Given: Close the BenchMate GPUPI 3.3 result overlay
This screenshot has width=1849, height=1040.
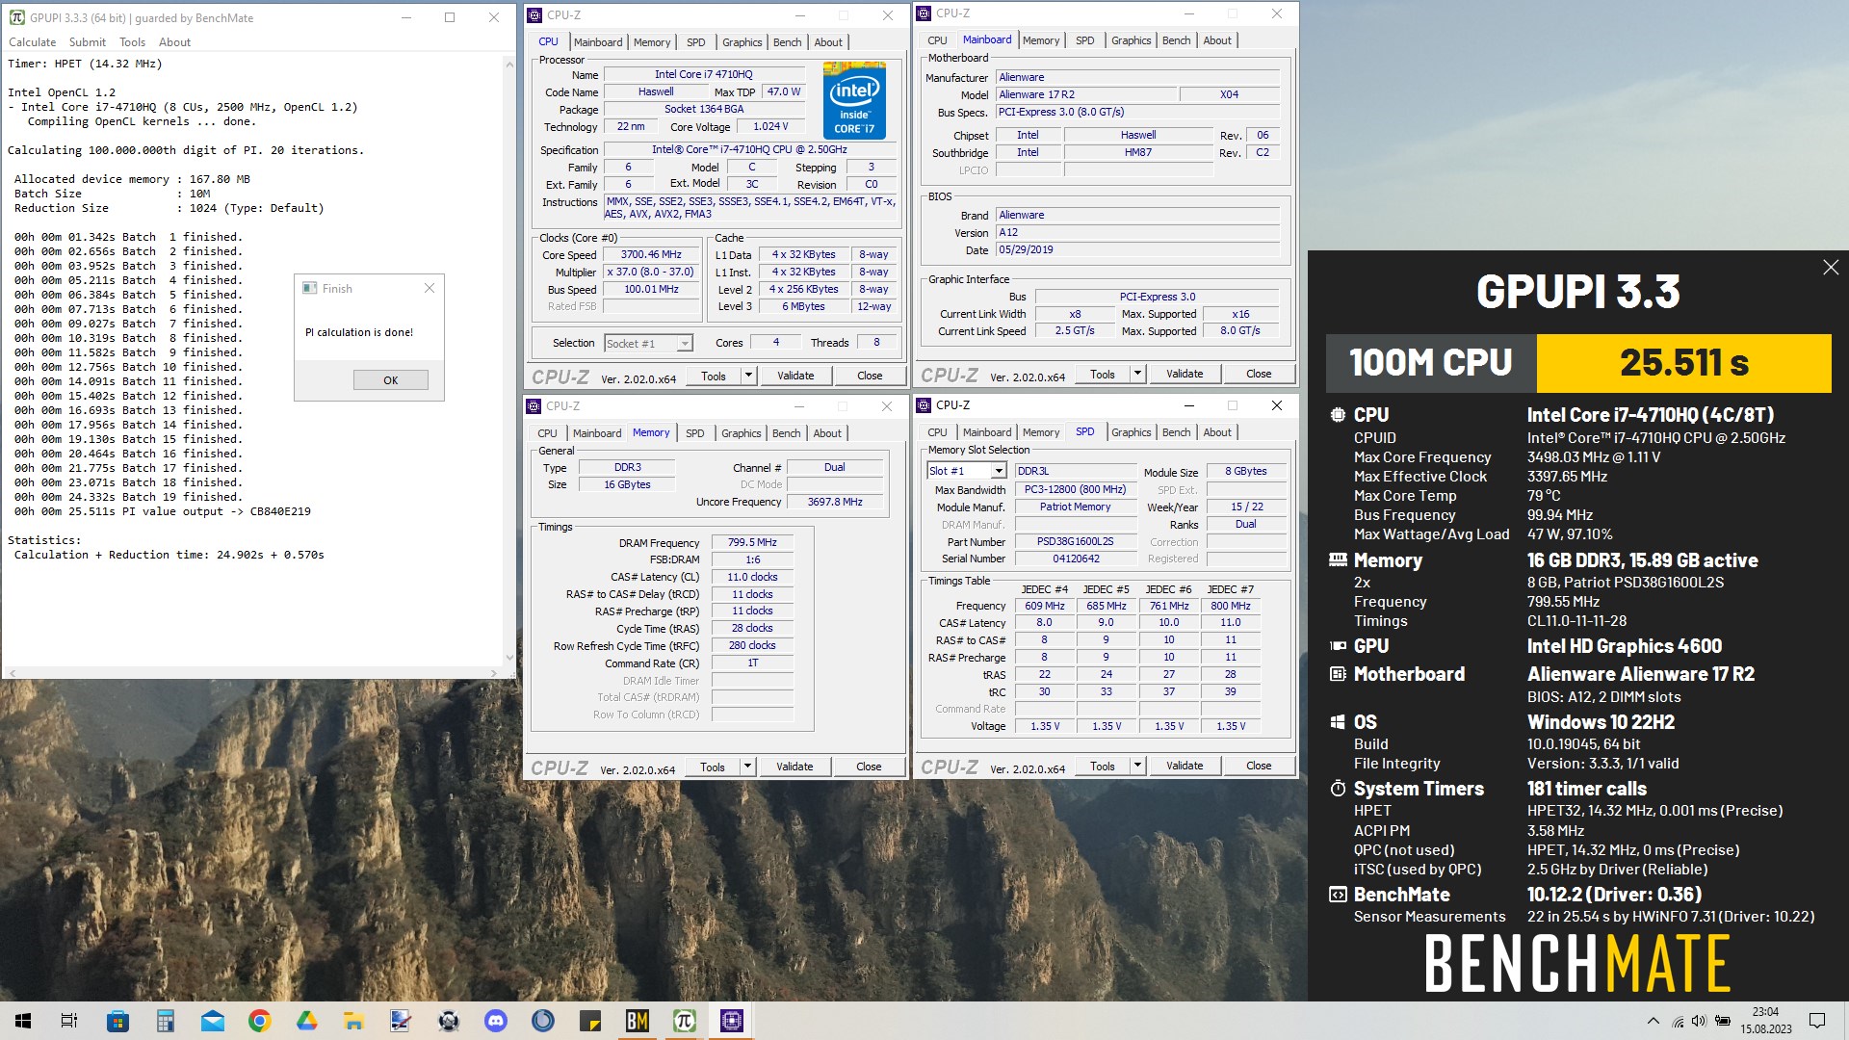Looking at the screenshot, I should pyautogui.click(x=1831, y=268).
